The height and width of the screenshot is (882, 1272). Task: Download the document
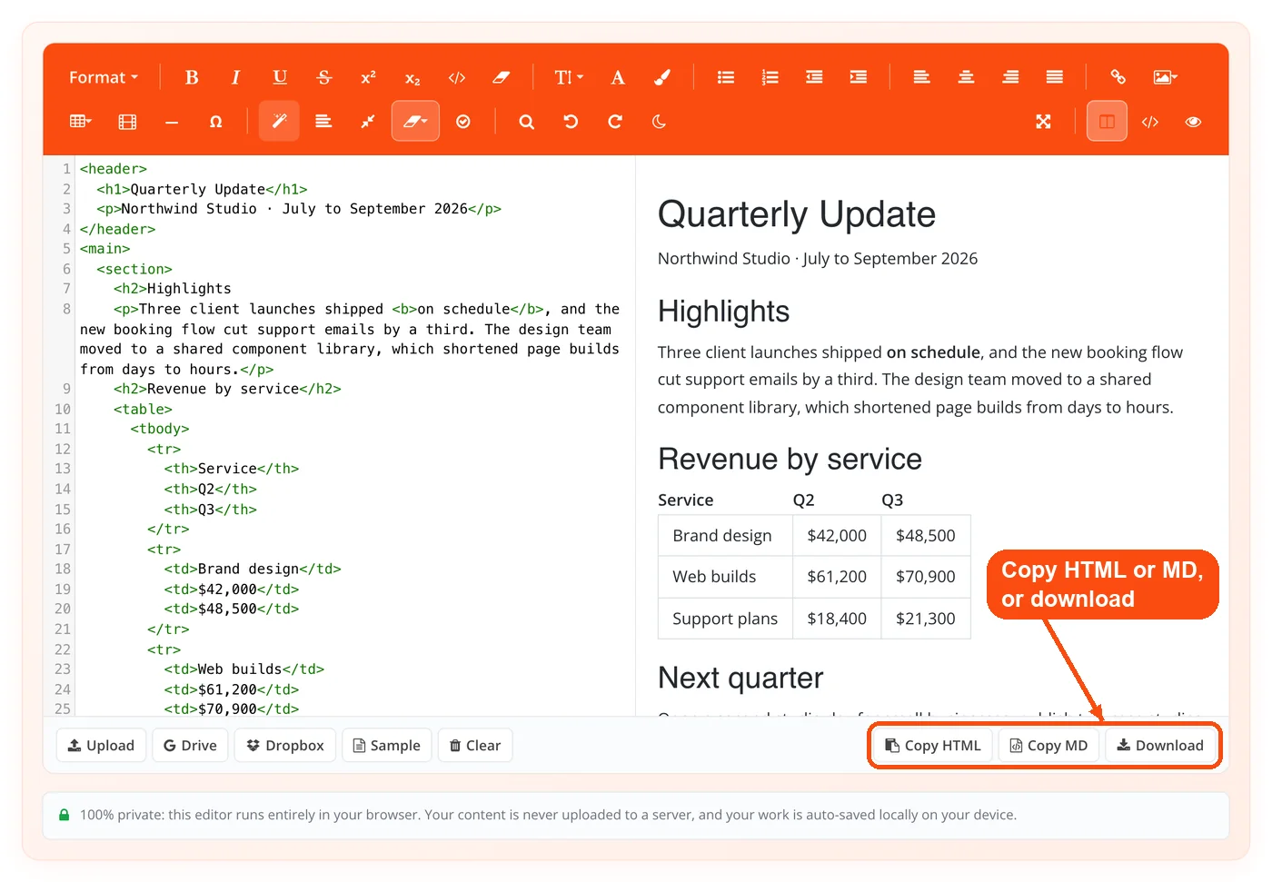1160,746
